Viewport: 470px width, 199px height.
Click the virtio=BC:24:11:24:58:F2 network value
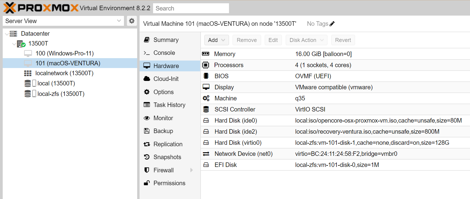tap(346, 154)
